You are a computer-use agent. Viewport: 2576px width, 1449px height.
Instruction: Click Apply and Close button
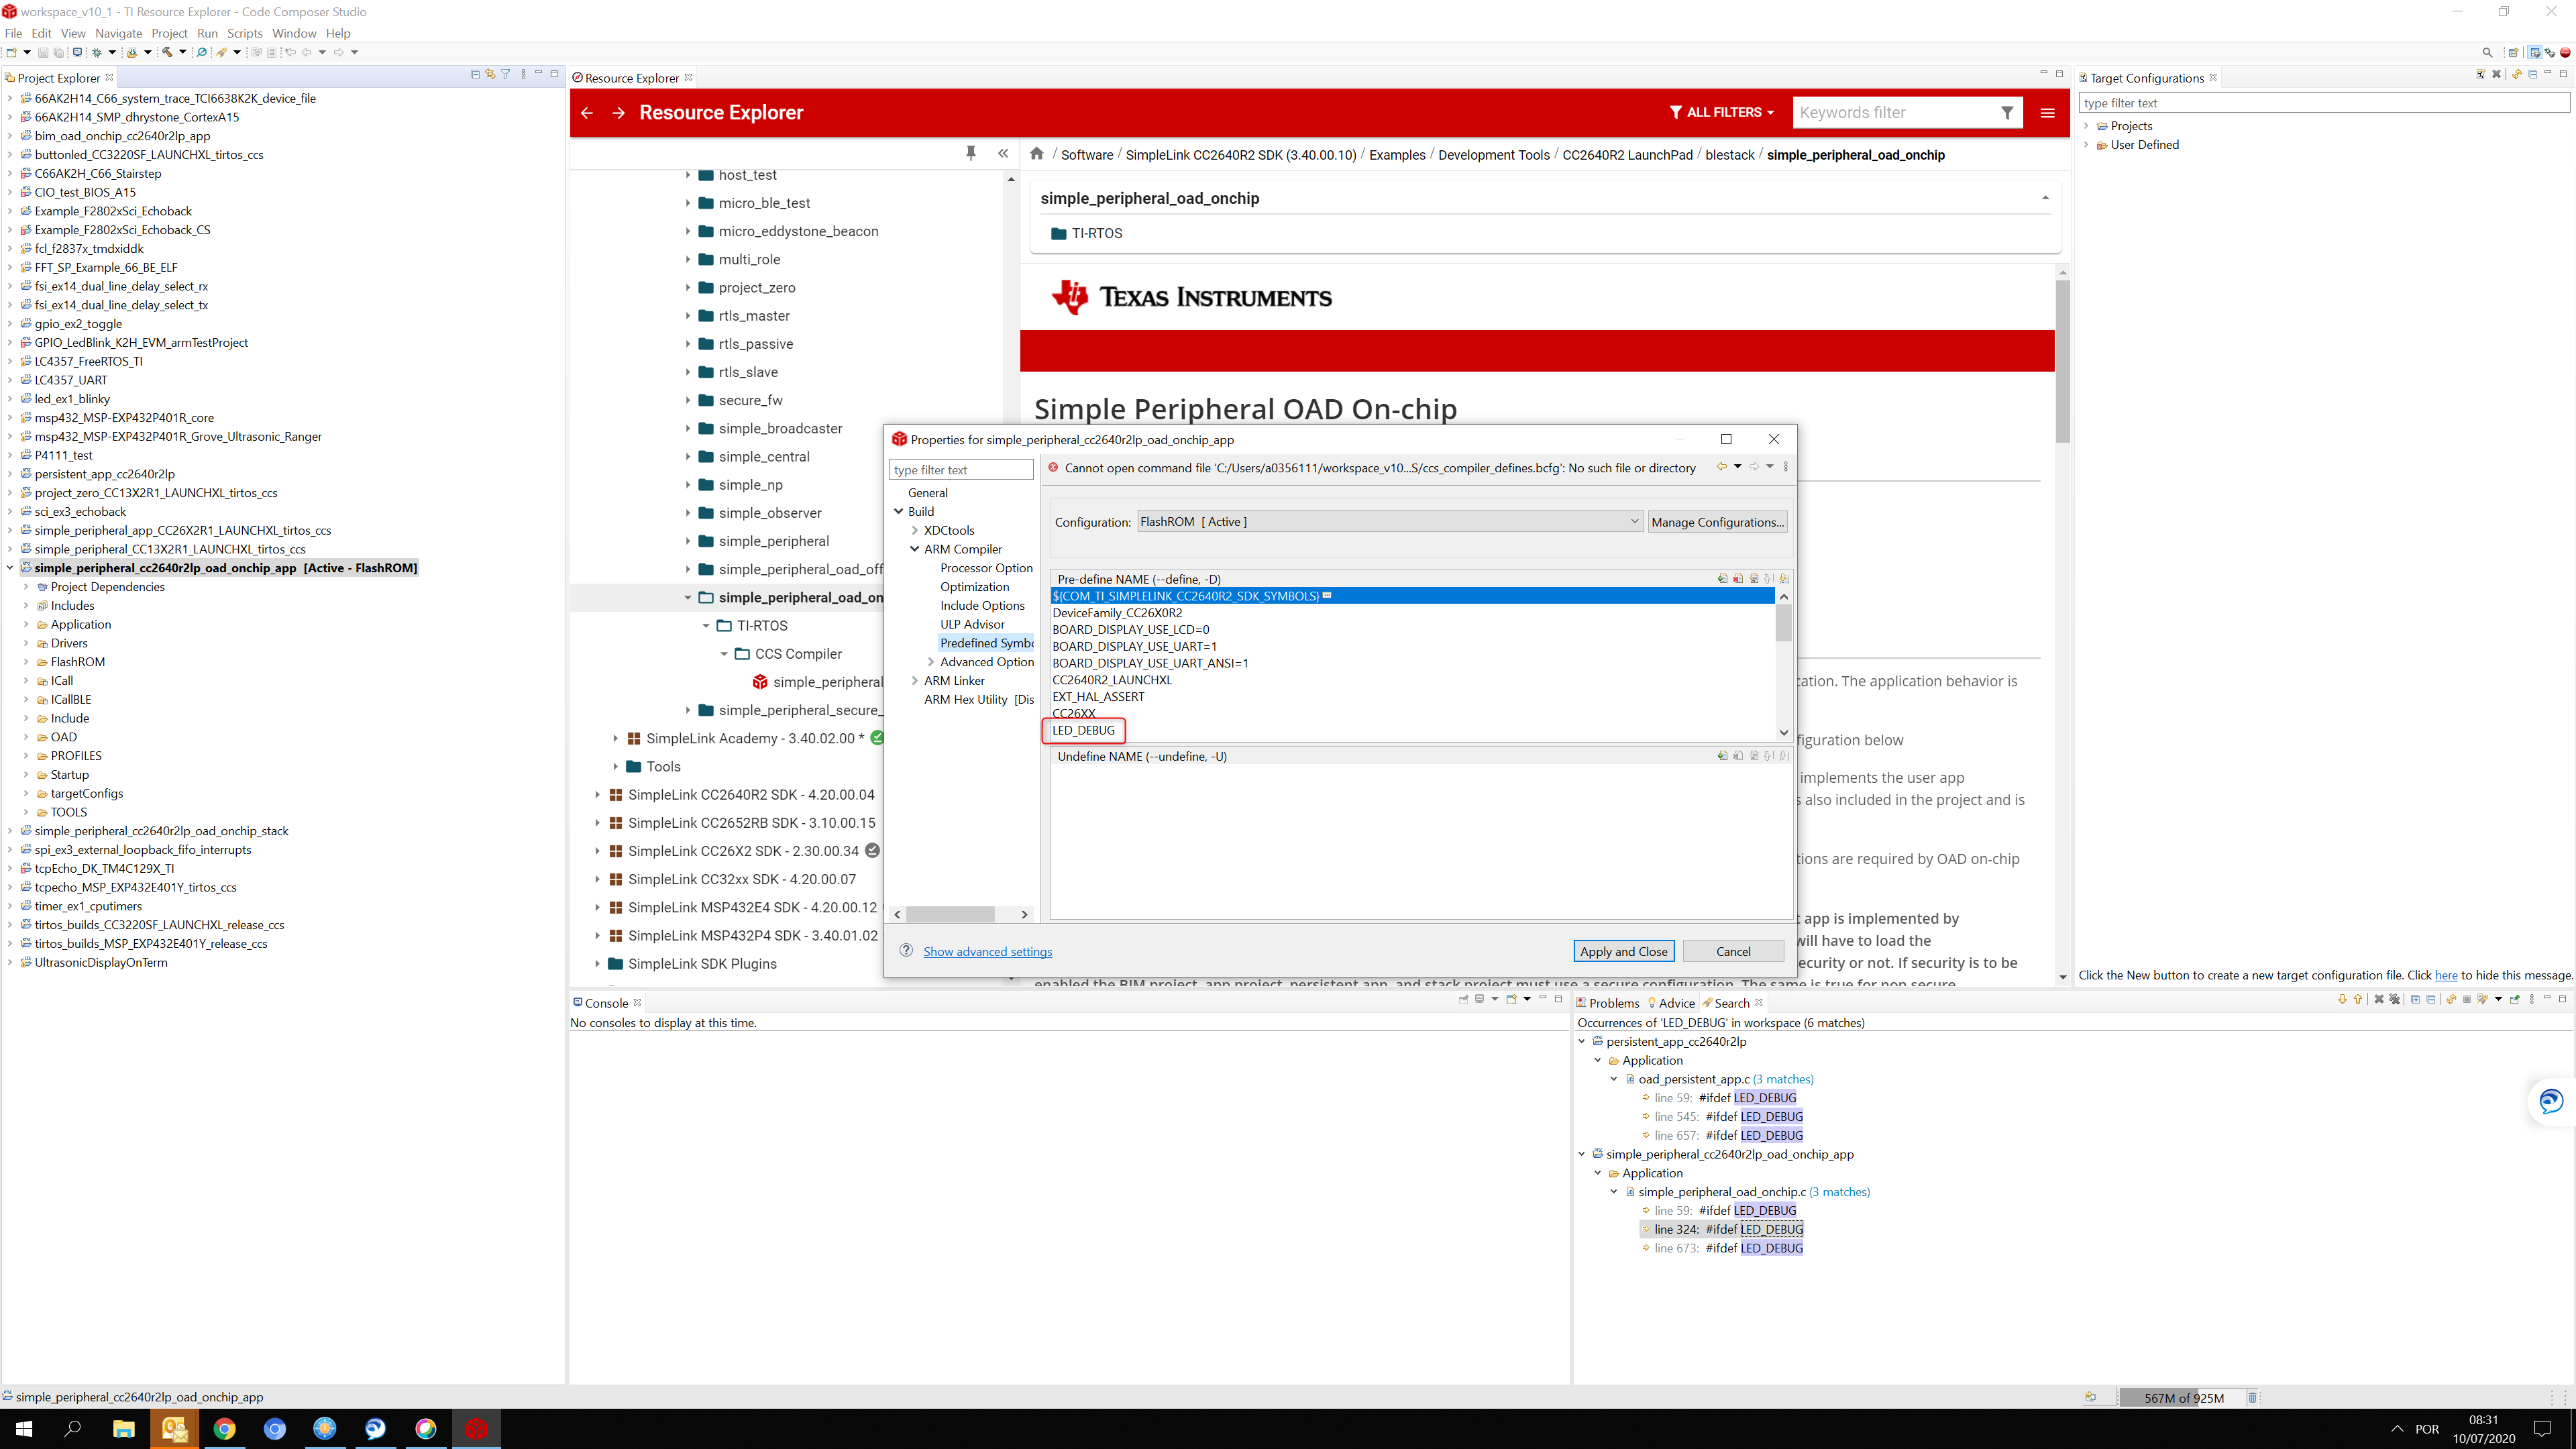point(1623,951)
